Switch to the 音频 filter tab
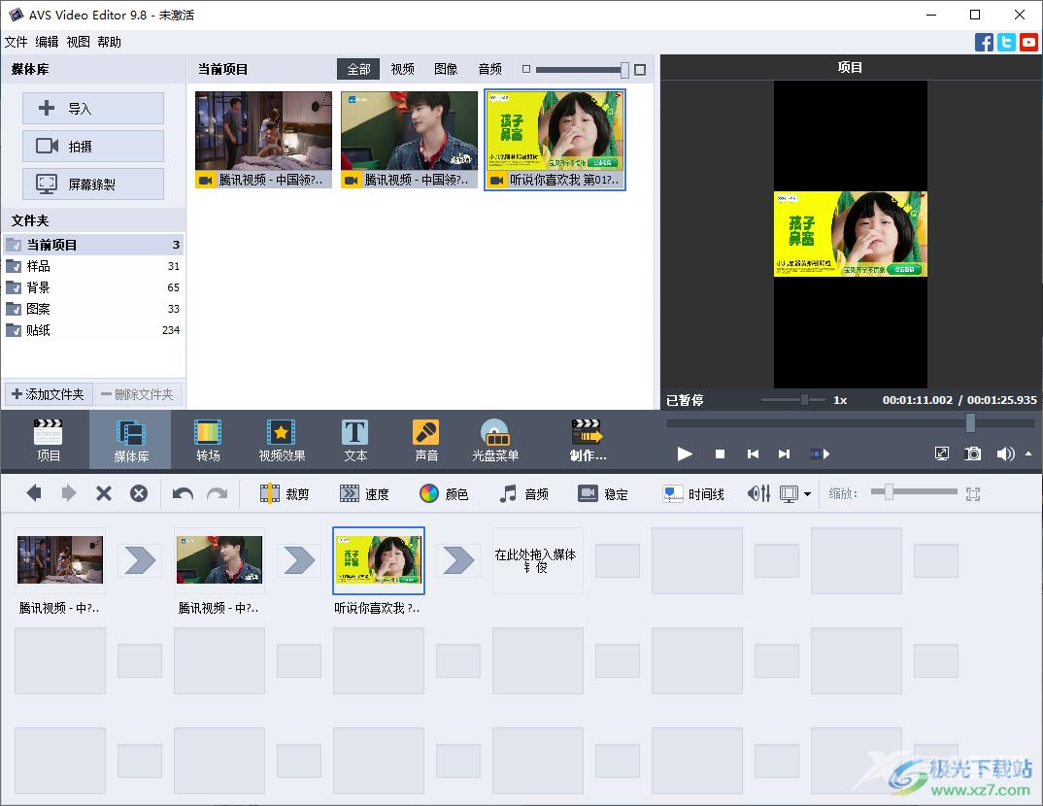This screenshot has width=1043, height=806. click(490, 69)
